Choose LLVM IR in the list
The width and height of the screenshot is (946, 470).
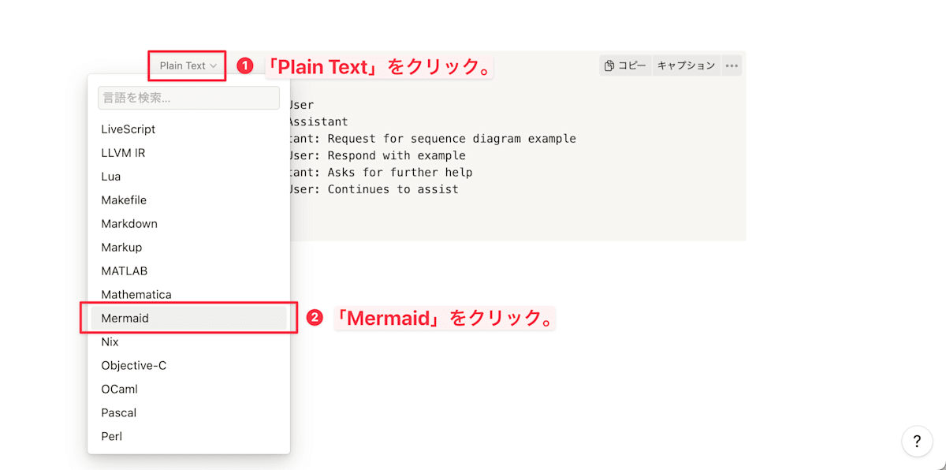pyautogui.click(x=188, y=153)
